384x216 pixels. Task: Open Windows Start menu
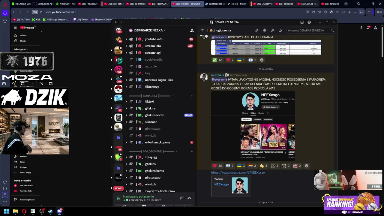[6, 211]
